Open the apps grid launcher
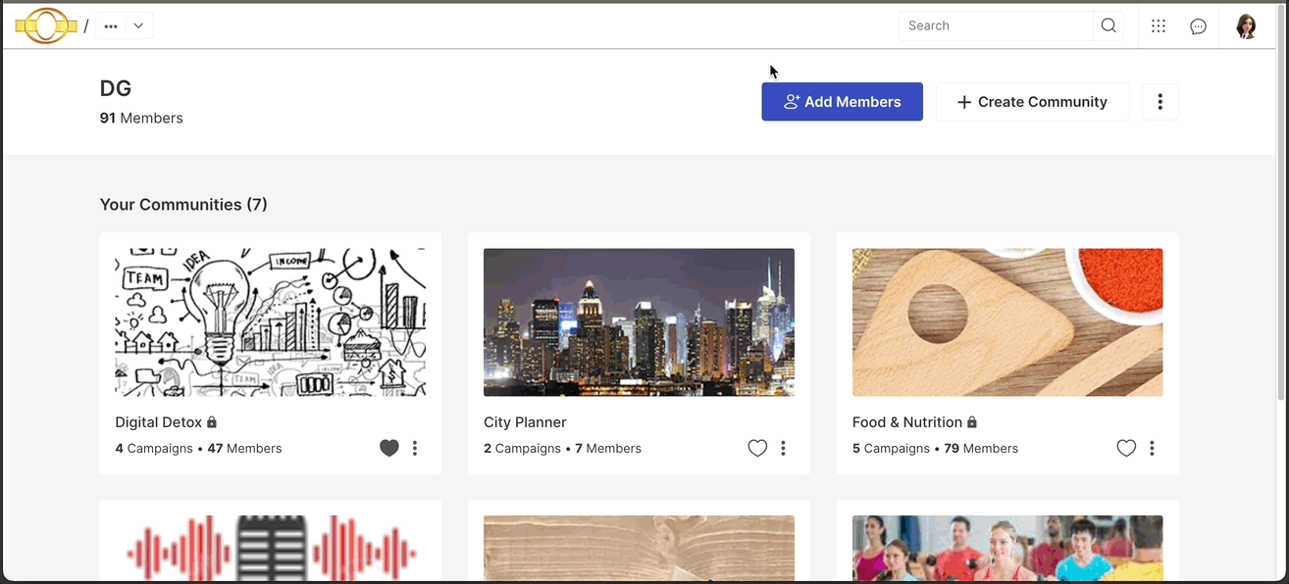The height and width of the screenshot is (584, 1289). [1159, 26]
